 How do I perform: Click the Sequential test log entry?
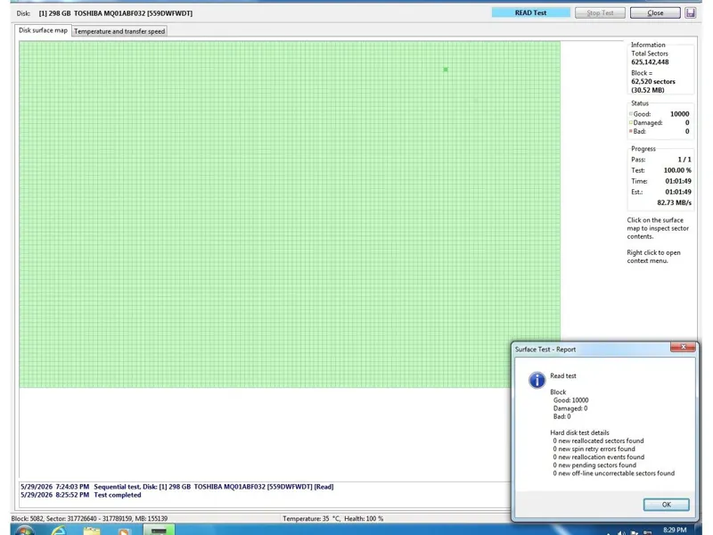tap(176, 487)
